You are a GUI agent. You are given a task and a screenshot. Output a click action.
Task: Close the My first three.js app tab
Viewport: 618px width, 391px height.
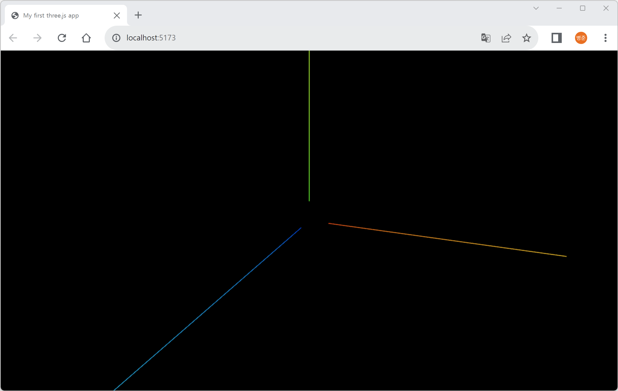(117, 16)
